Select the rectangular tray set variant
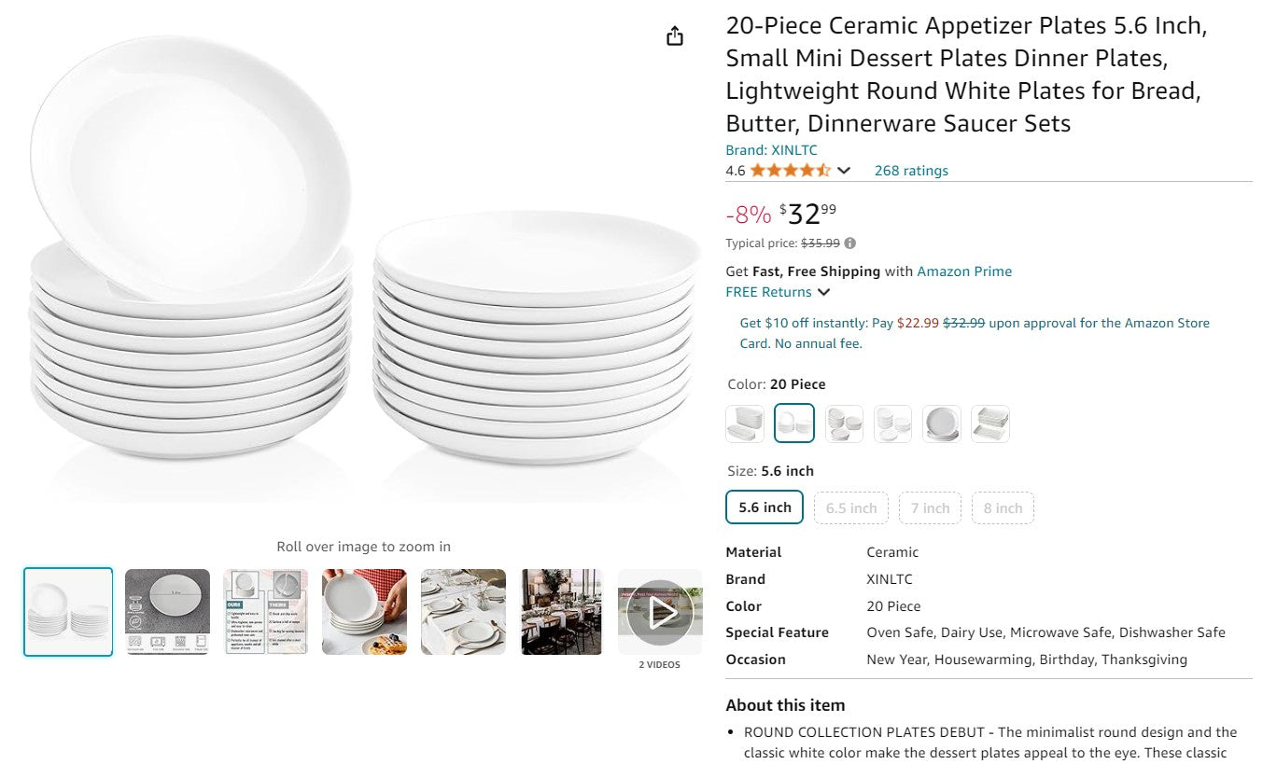Image resolution: width=1263 pixels, height=764 pixels. coord(990,423)
